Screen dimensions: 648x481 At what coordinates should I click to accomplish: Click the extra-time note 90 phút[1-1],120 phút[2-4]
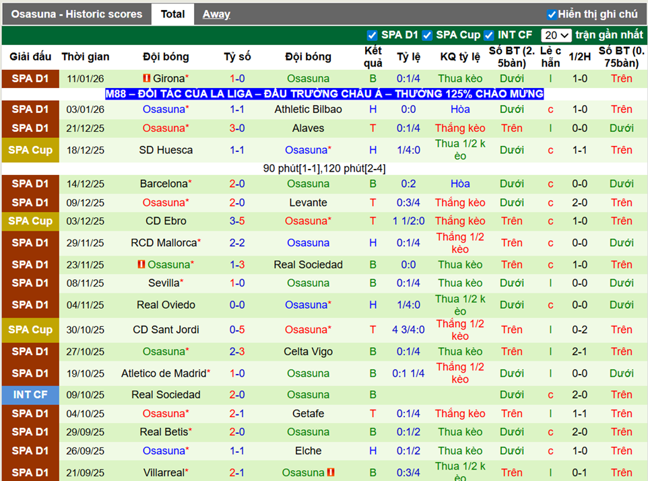[x=325, y=168]
